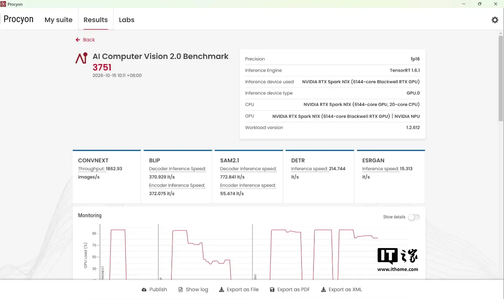This screenshot has width=504, height=299.
Task: Click the vertical scrollbar thumb
Action: [501, 78]
